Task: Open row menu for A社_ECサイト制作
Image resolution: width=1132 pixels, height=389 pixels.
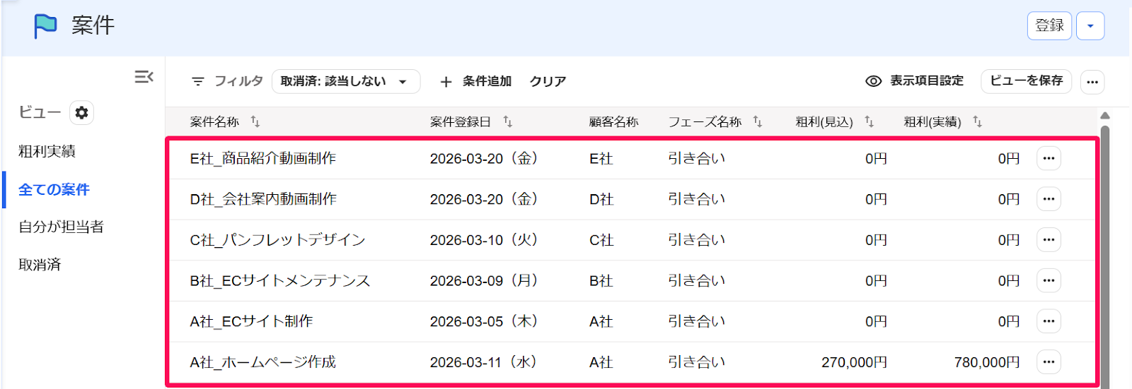Action: coord(1049,321)
